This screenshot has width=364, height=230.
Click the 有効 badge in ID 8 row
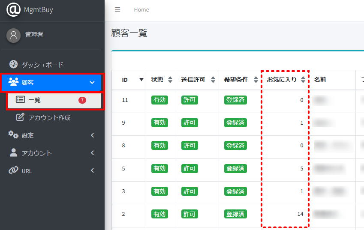click(x=159, y=145)
